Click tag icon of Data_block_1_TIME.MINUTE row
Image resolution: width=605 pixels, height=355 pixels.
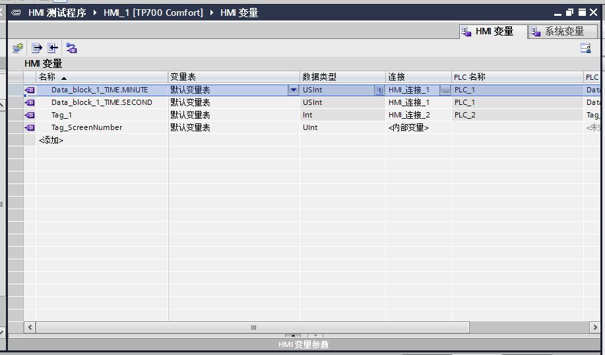[x=30, y=90]
